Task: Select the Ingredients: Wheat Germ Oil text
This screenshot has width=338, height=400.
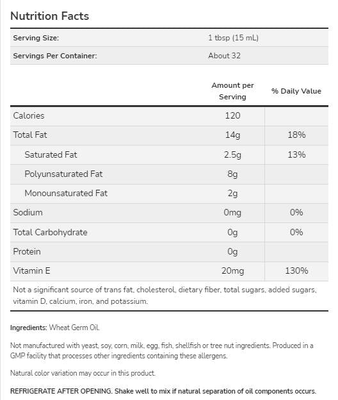Action: (x=55, y=328)
